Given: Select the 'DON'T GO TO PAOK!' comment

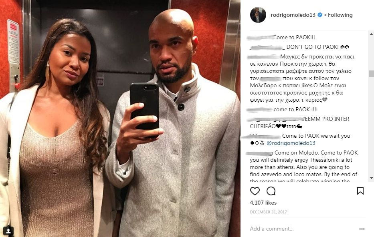Looking at the screenshot, I should pos(317,47).
